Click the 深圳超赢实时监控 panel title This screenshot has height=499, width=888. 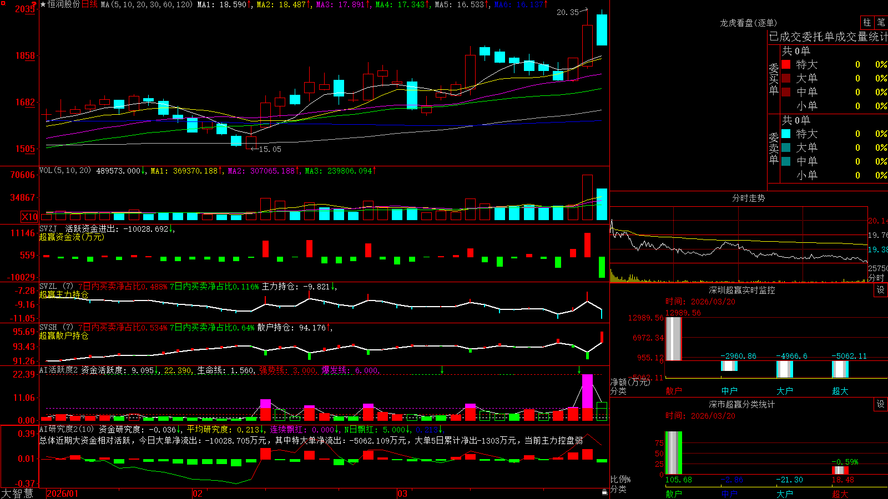(741, 290)
